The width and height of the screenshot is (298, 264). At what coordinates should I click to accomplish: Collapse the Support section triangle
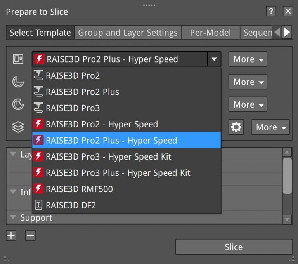click(13, 217)
